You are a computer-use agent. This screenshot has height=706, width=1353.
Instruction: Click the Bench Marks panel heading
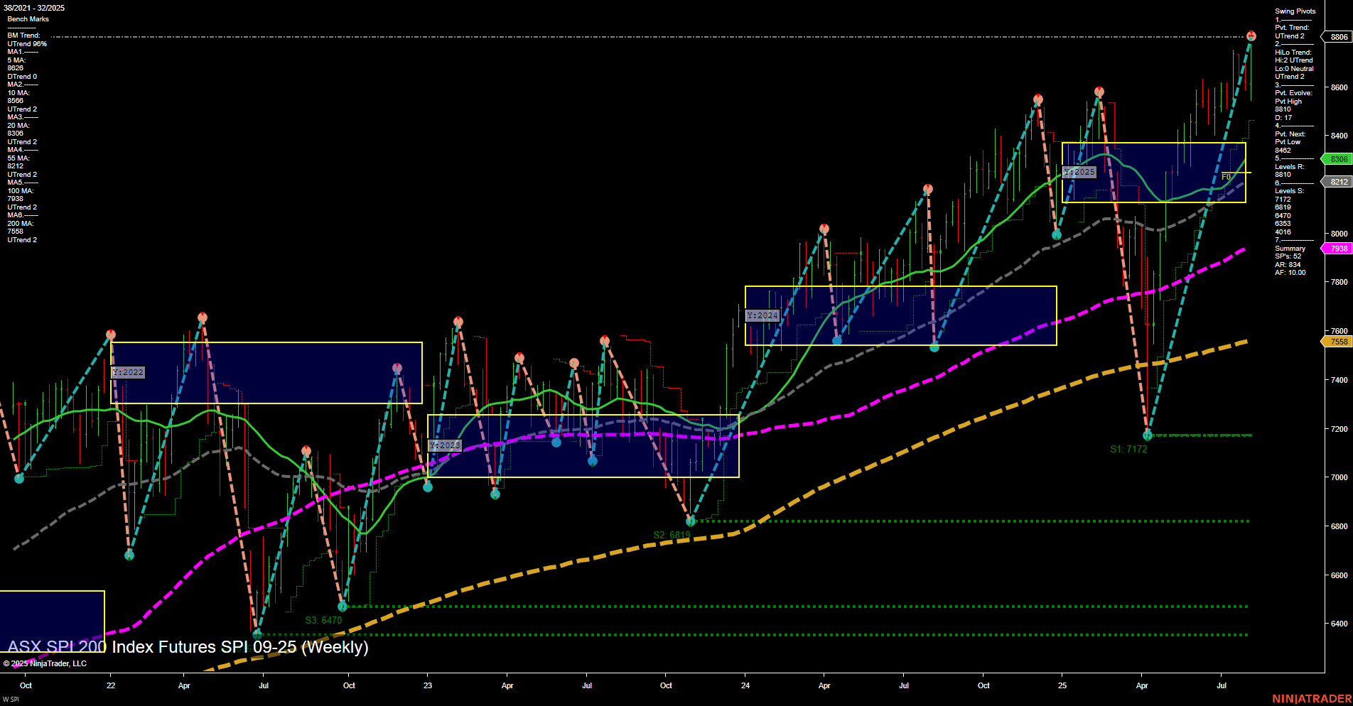tap(27, 18)
